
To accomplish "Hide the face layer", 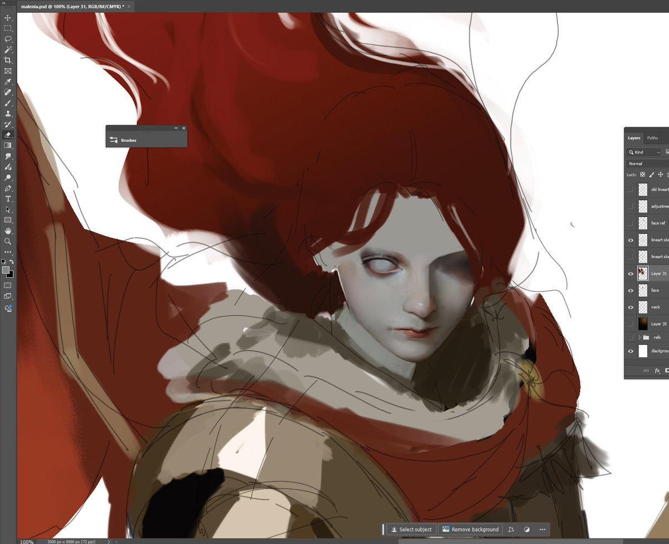I will [x=631, y=290].
